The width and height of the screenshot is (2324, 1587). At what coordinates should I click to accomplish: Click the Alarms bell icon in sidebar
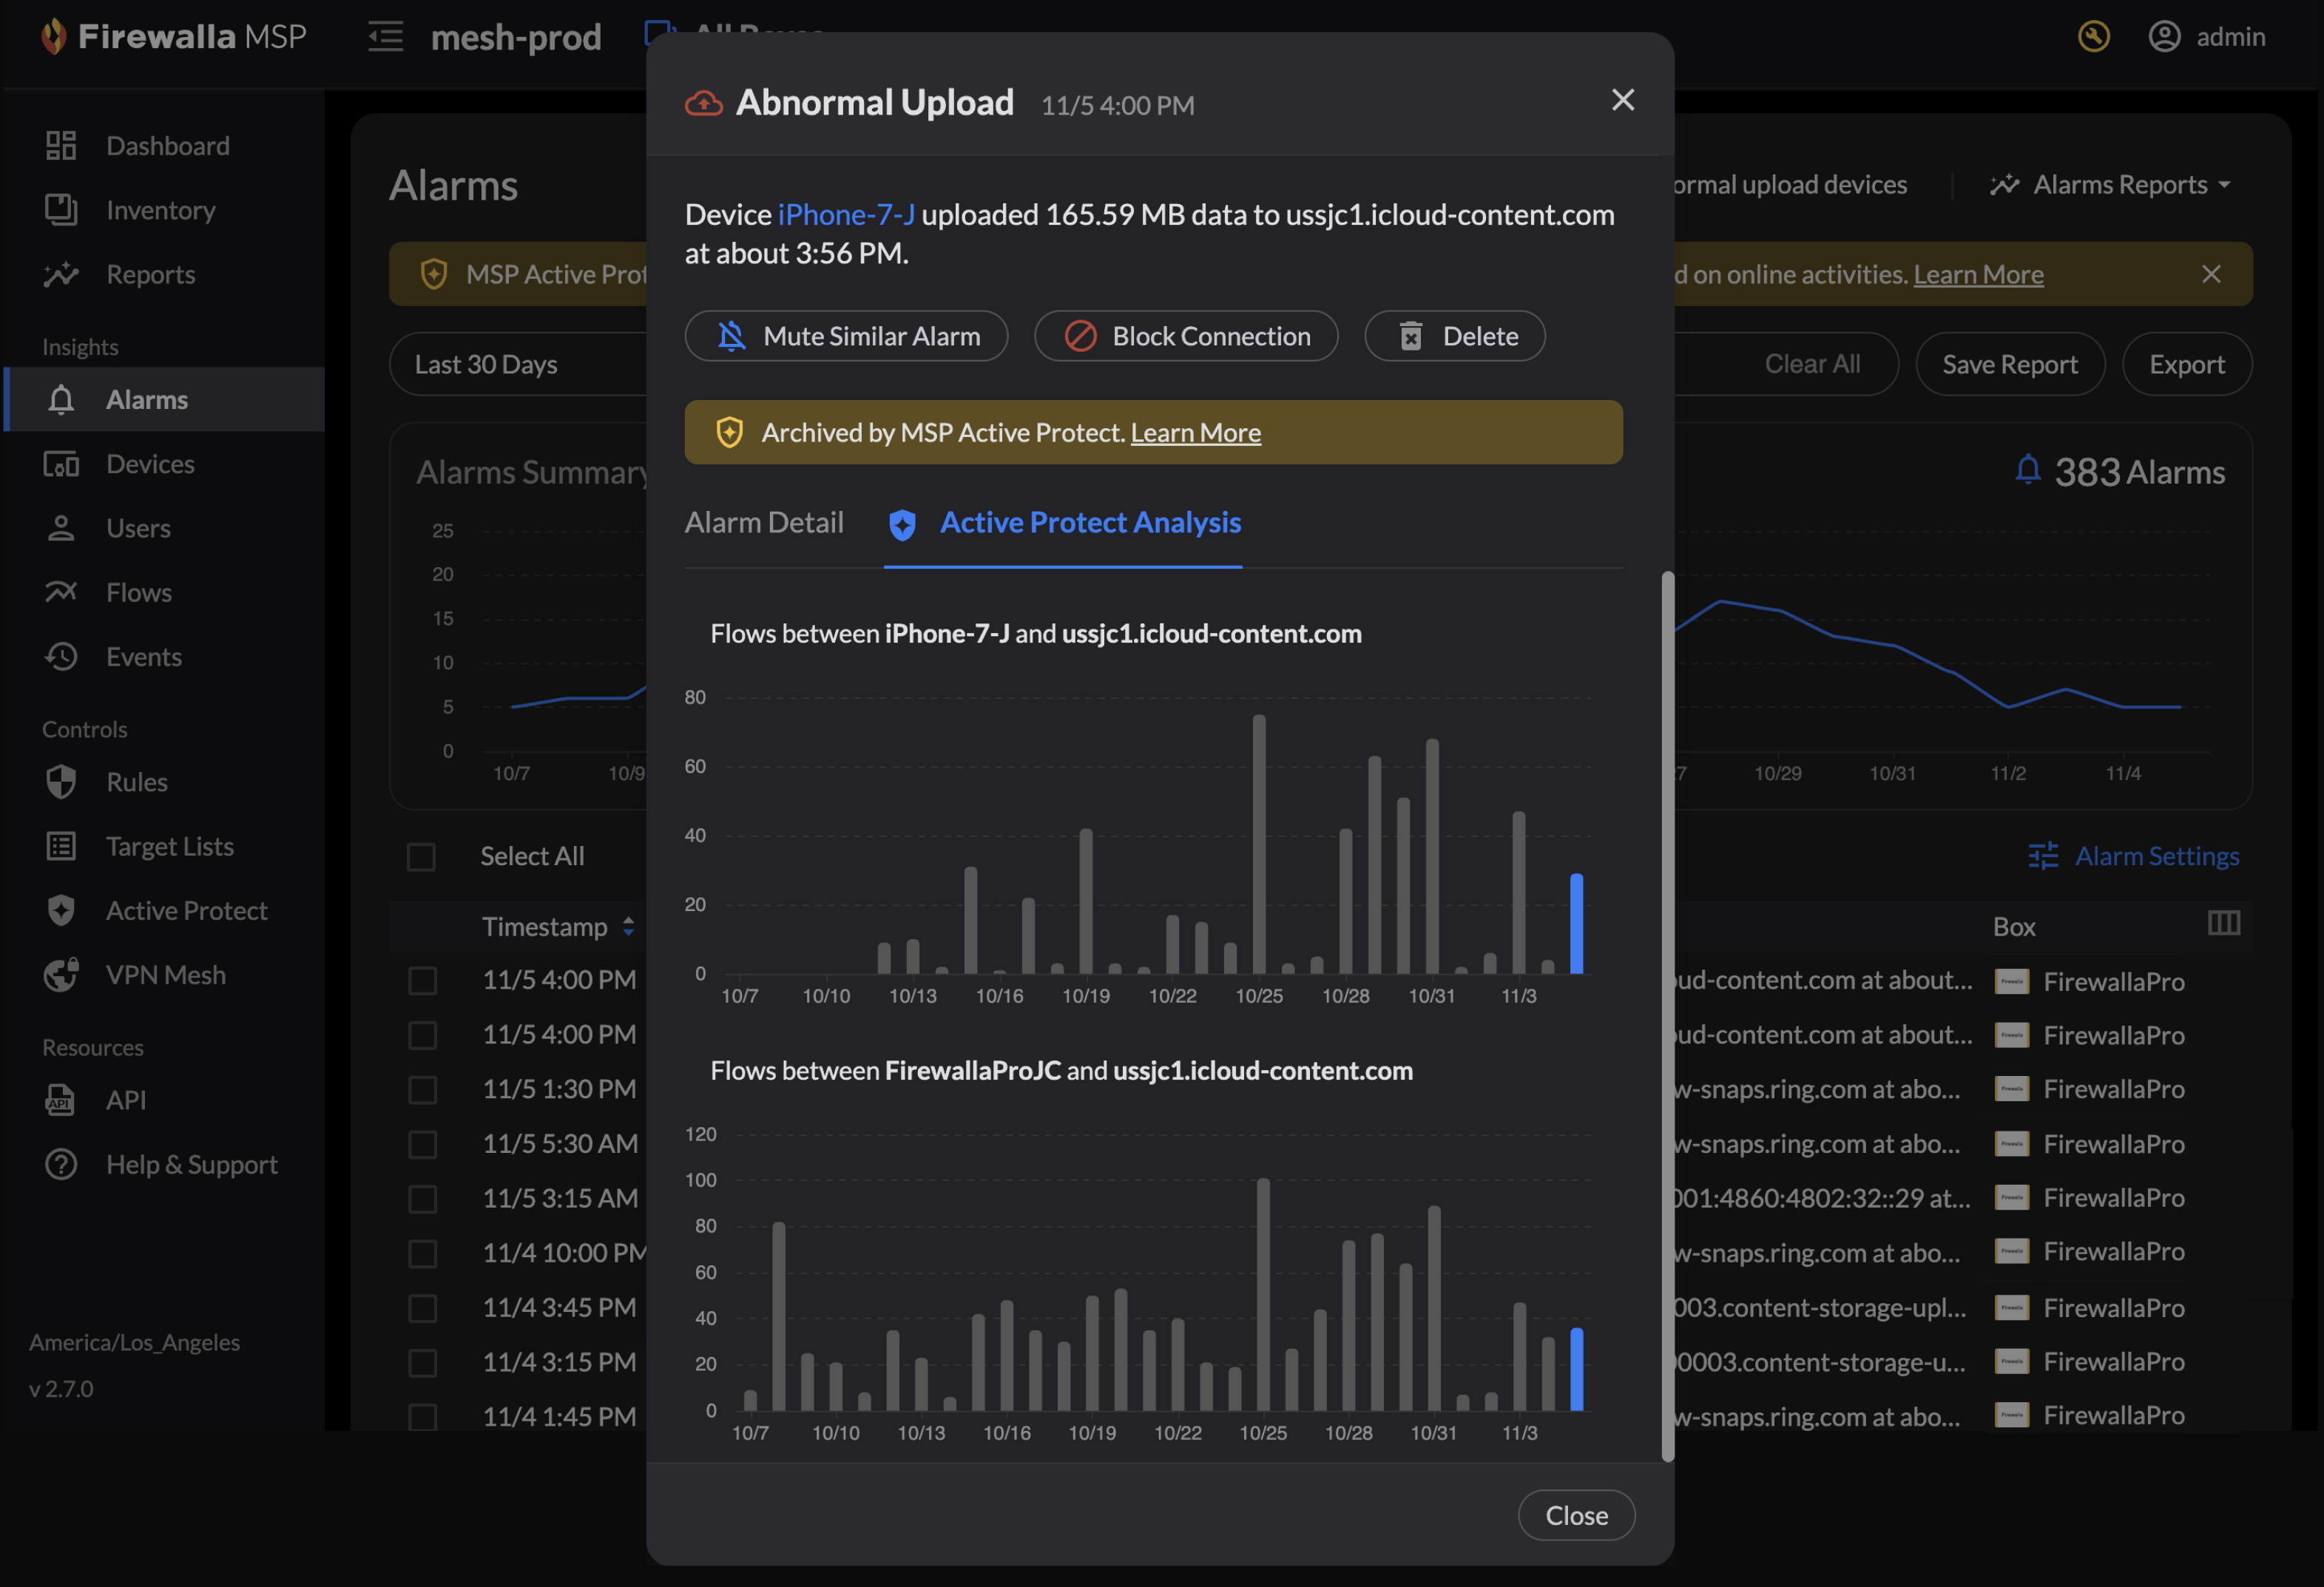(61, 399)
